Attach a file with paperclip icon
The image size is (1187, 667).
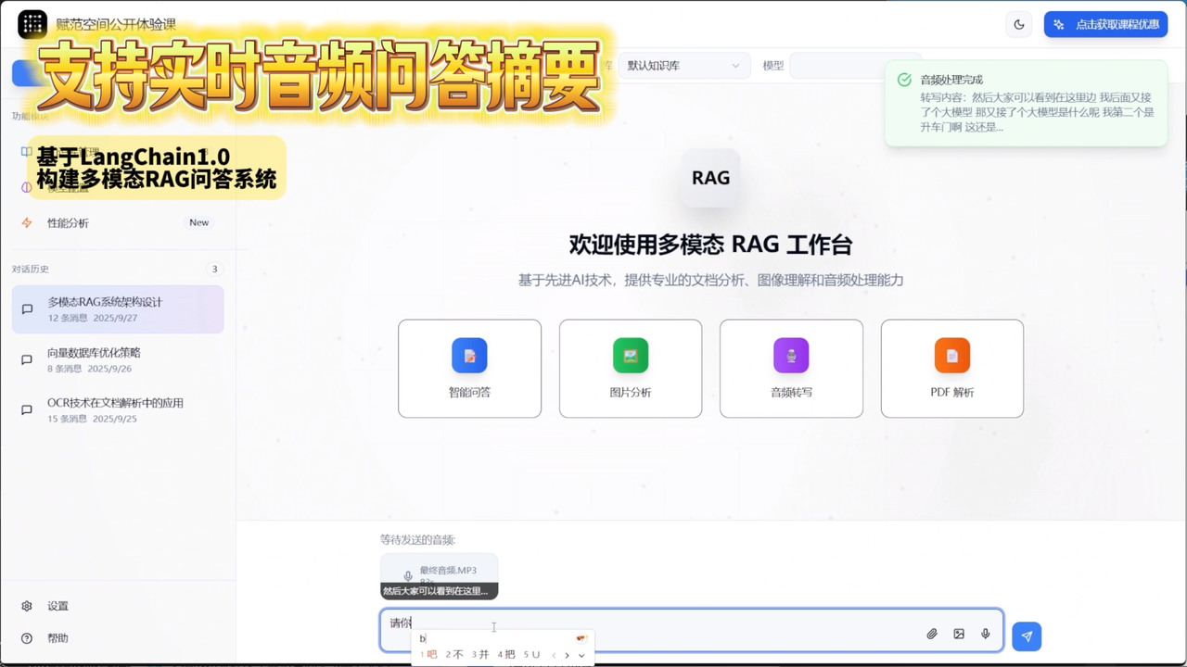point(932,634)
